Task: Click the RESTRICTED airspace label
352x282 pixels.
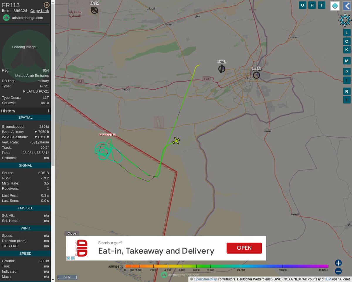Action: coord(107,135)
